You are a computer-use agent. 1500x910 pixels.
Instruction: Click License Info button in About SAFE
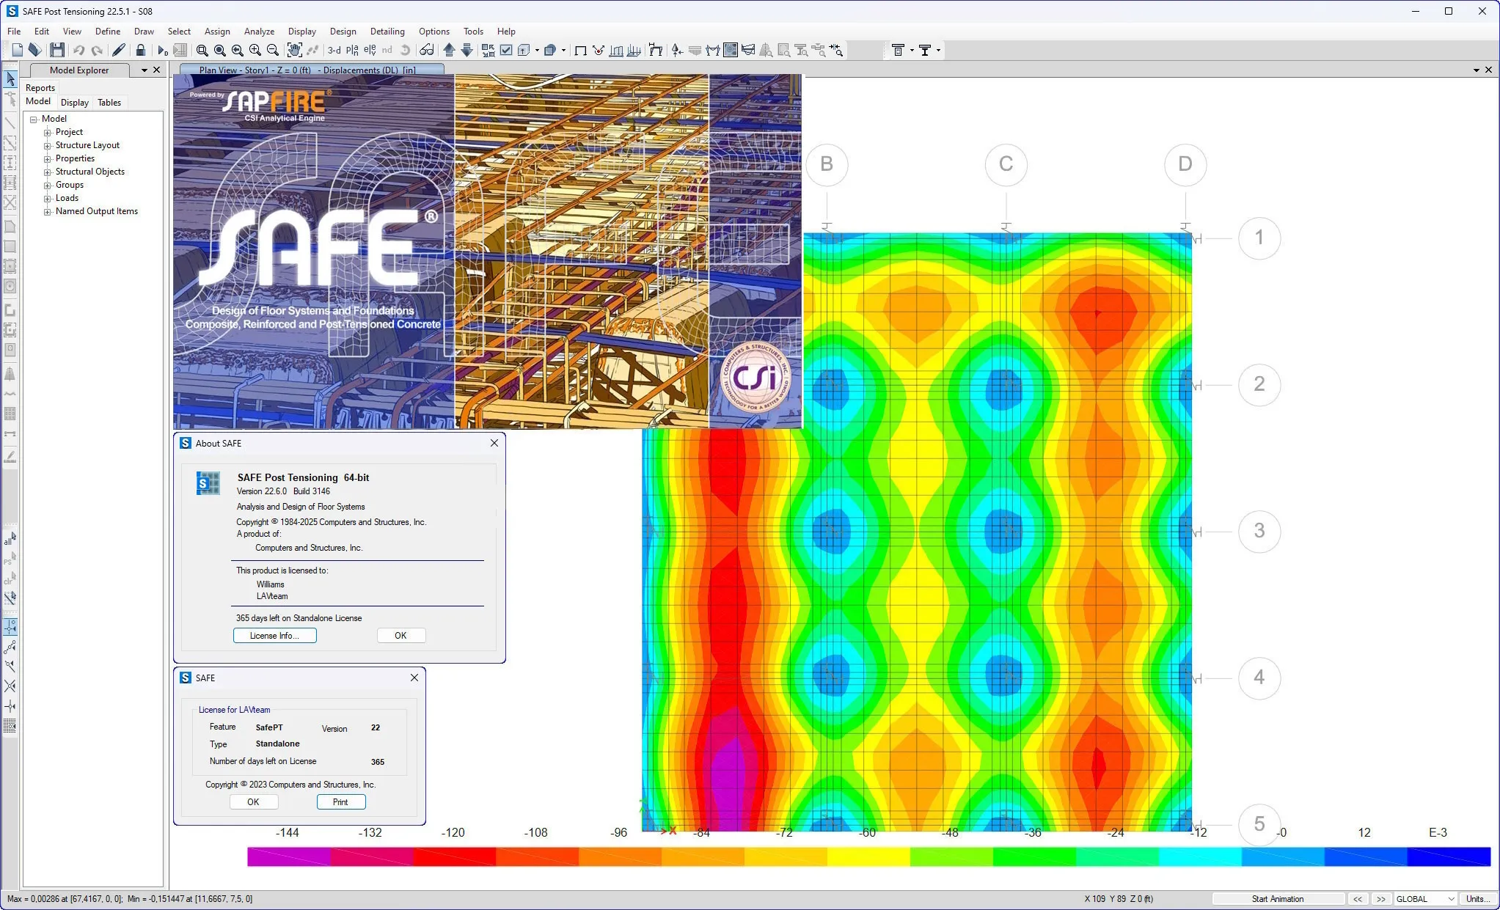pyautogui.click(x=274, y=636)
